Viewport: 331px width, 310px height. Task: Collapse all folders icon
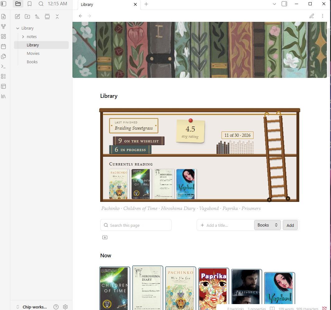click(57, 17)
